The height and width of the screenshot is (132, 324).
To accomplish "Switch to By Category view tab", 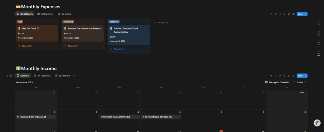I will (25, 14).
